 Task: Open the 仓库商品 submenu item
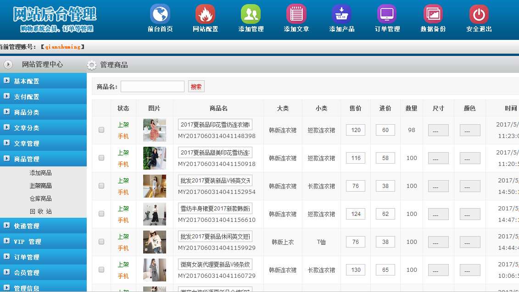(40, 199)
